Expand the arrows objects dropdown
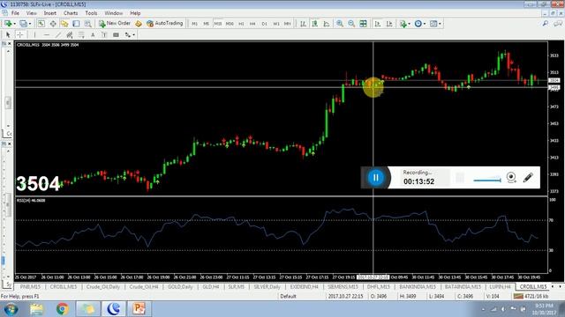The width and height of the screenshot is (565, 317). click(133, 35)
